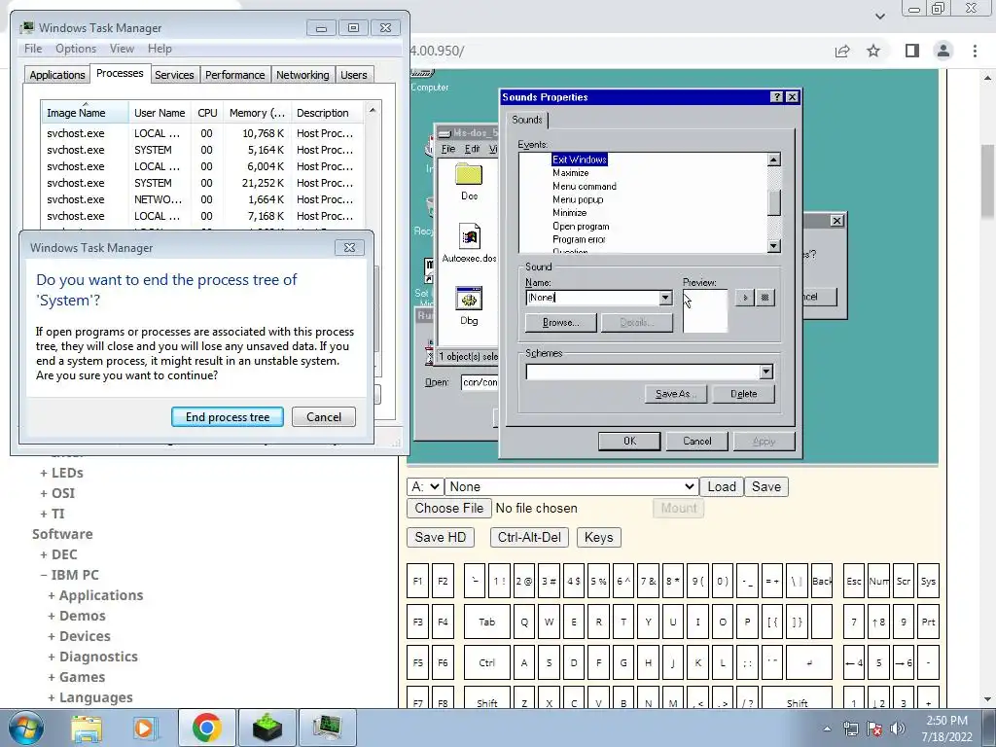Bookmark this page with the star icon
Image resolution: width=996 pixels, height=747 pixels.
[x=873, y=51]
